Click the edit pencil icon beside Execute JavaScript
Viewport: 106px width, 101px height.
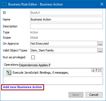point(8,73)
